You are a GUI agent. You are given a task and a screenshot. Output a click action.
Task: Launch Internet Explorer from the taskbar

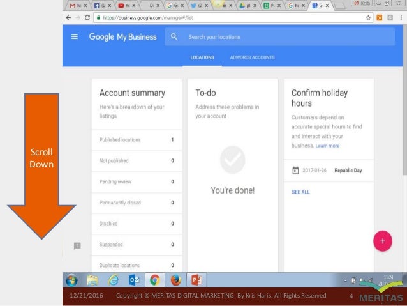pos(113,280)
